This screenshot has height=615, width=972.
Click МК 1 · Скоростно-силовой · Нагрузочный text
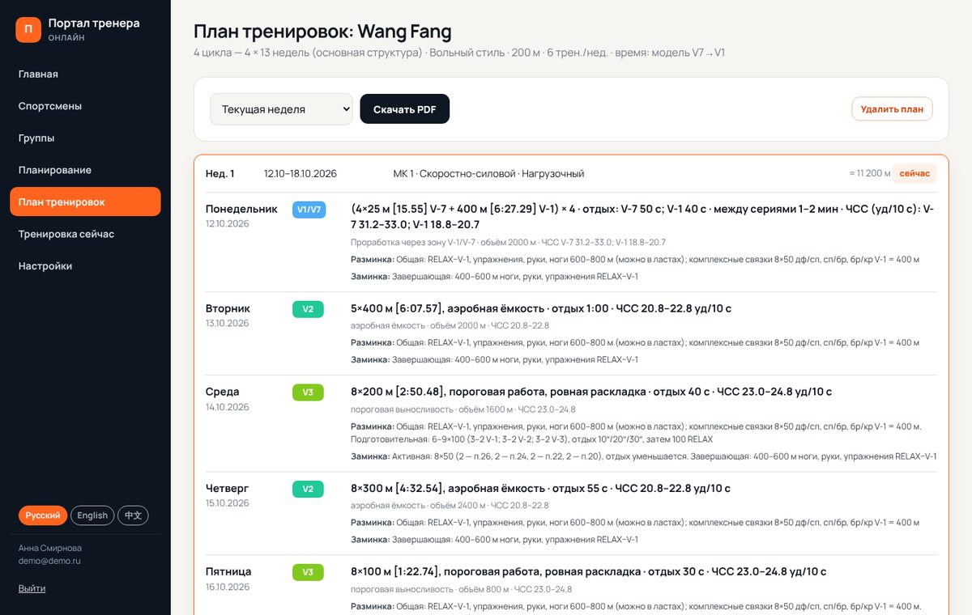[x=488, y=174]
